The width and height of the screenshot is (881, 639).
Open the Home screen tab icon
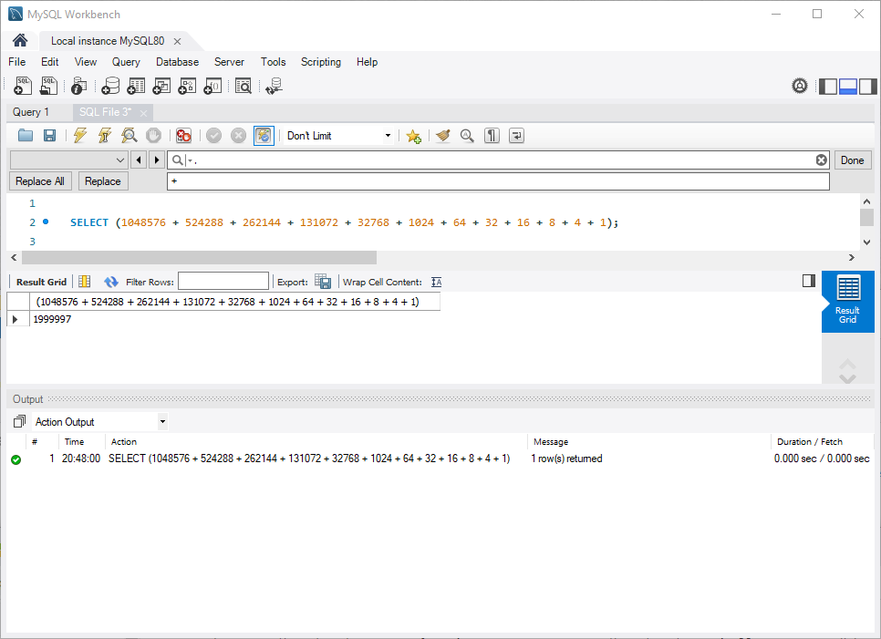pyautogui.click(x=20, y=41)
